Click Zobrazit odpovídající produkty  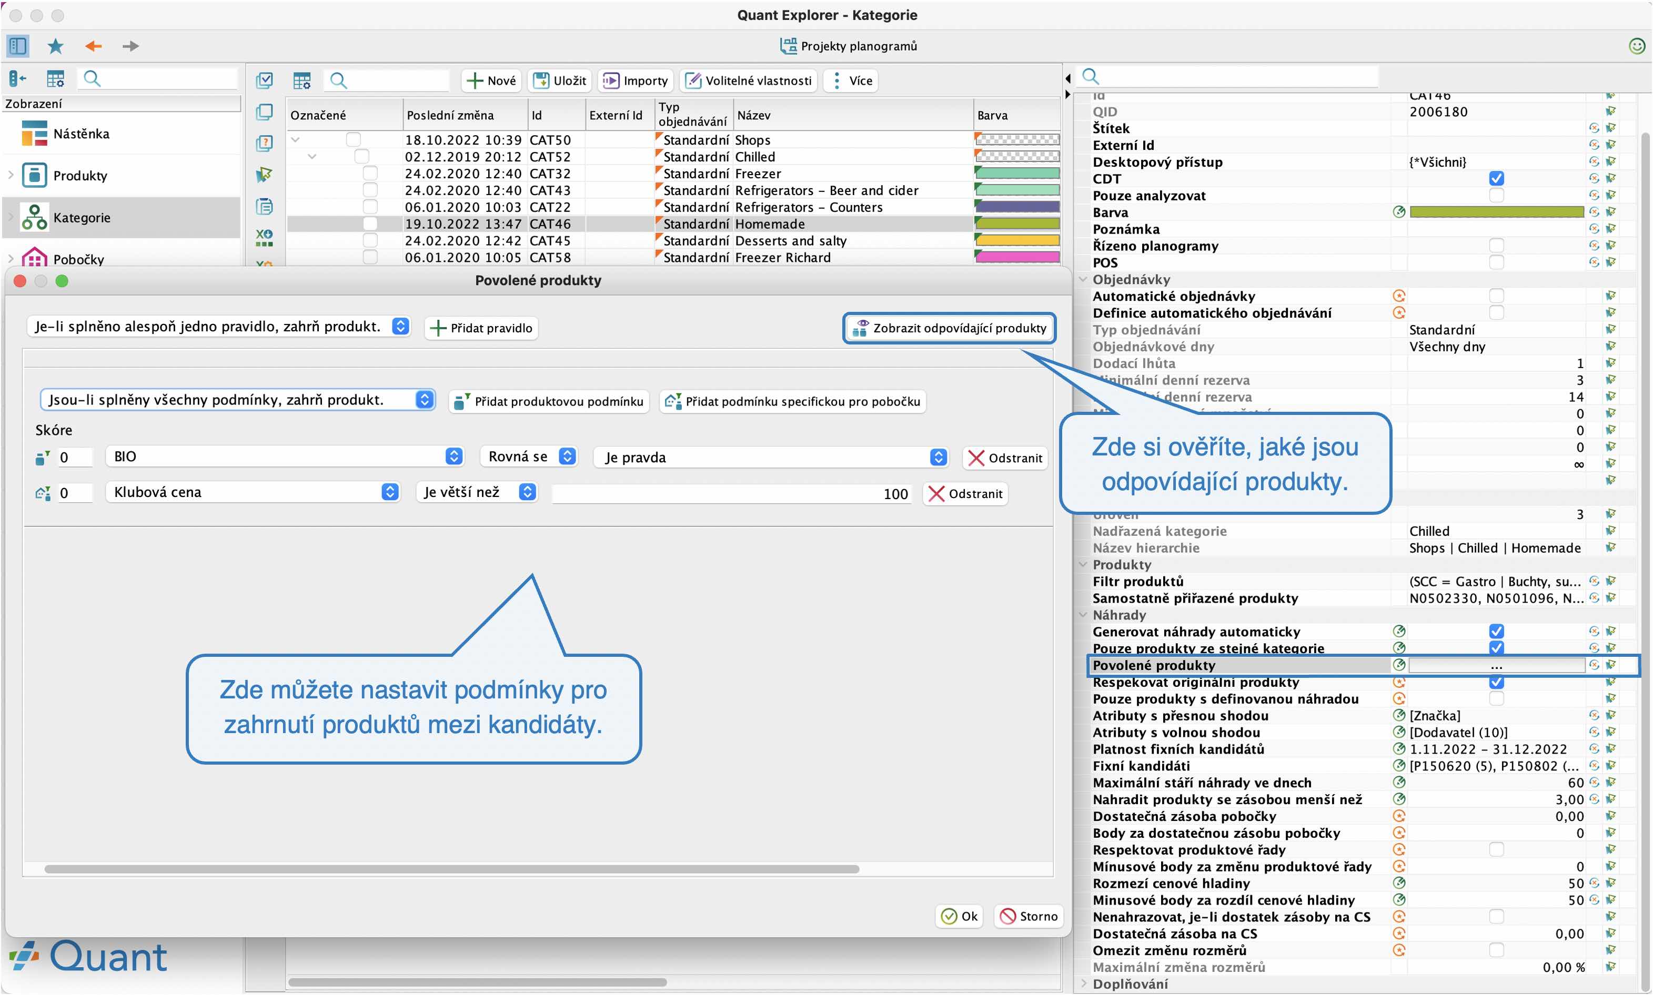coord(949,328)
